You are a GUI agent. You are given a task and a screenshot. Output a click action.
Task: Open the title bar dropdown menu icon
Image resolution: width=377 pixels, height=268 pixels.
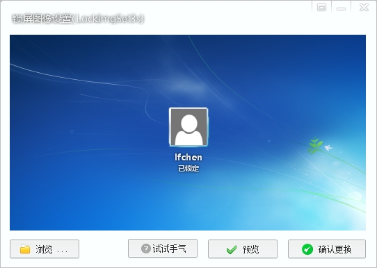[321, 8]
